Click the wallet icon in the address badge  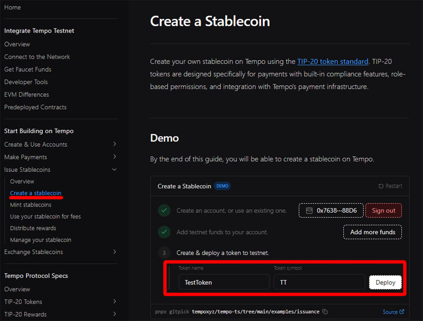(309, 210)
